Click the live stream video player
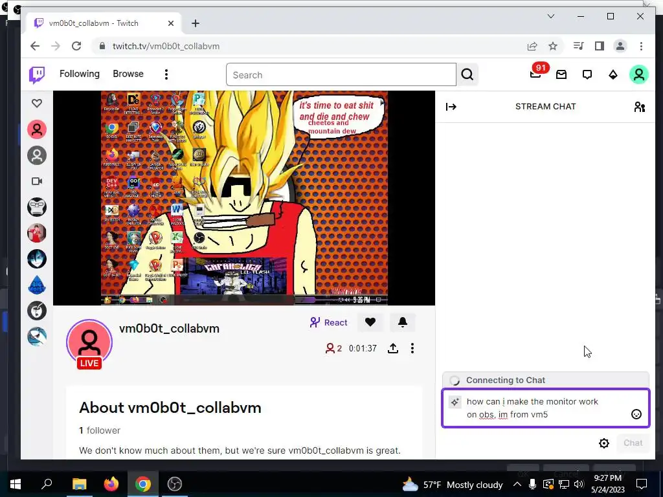 click(x=244, y=198)
